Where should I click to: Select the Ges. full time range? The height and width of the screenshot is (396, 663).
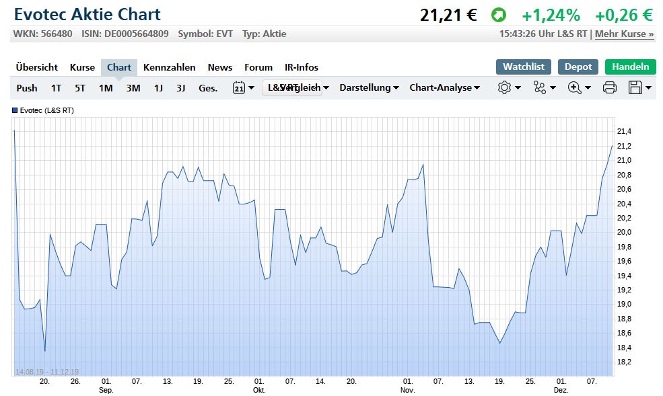coord(208,88)
